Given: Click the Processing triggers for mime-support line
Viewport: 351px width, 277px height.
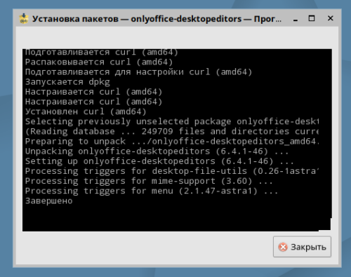Looking at the screenshot, I should pos(149,181).
